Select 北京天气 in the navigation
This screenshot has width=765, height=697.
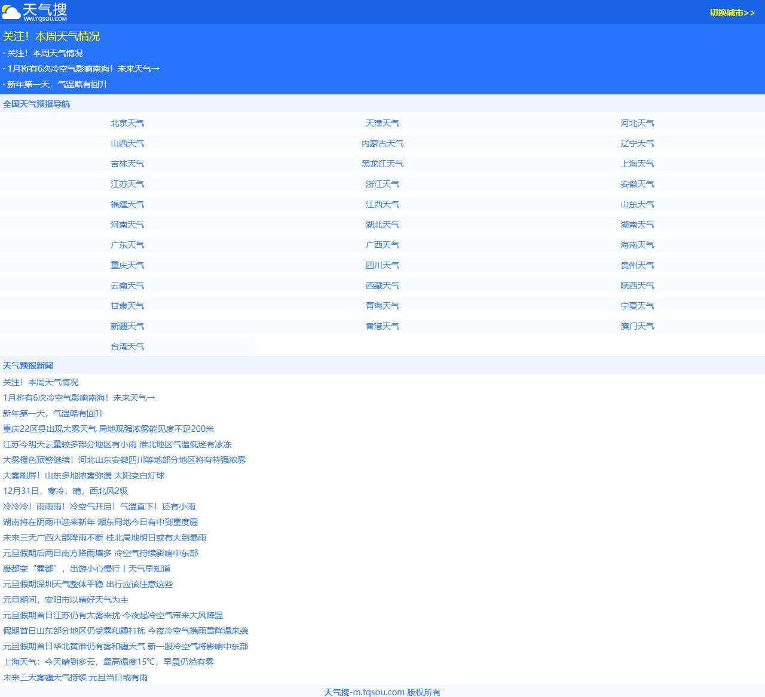click(127, 123)
